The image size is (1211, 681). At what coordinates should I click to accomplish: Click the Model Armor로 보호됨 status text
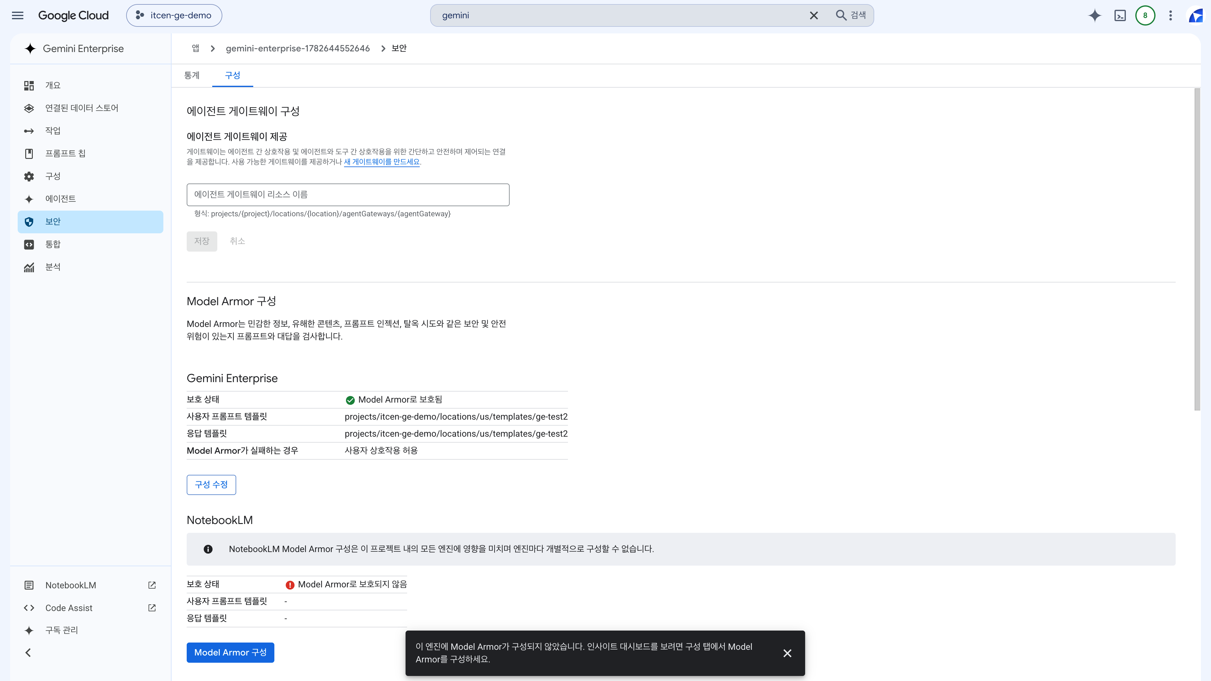tap(400, 399)
